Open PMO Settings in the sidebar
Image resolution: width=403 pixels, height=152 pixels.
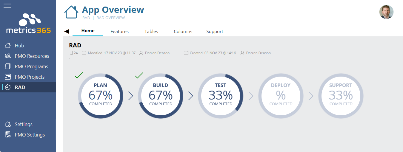coord(28,135)
